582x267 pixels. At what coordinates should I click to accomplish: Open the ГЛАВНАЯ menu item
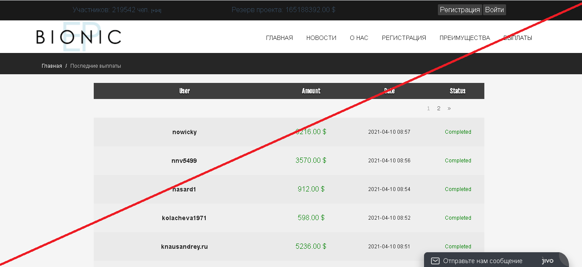tap(279, 38)
